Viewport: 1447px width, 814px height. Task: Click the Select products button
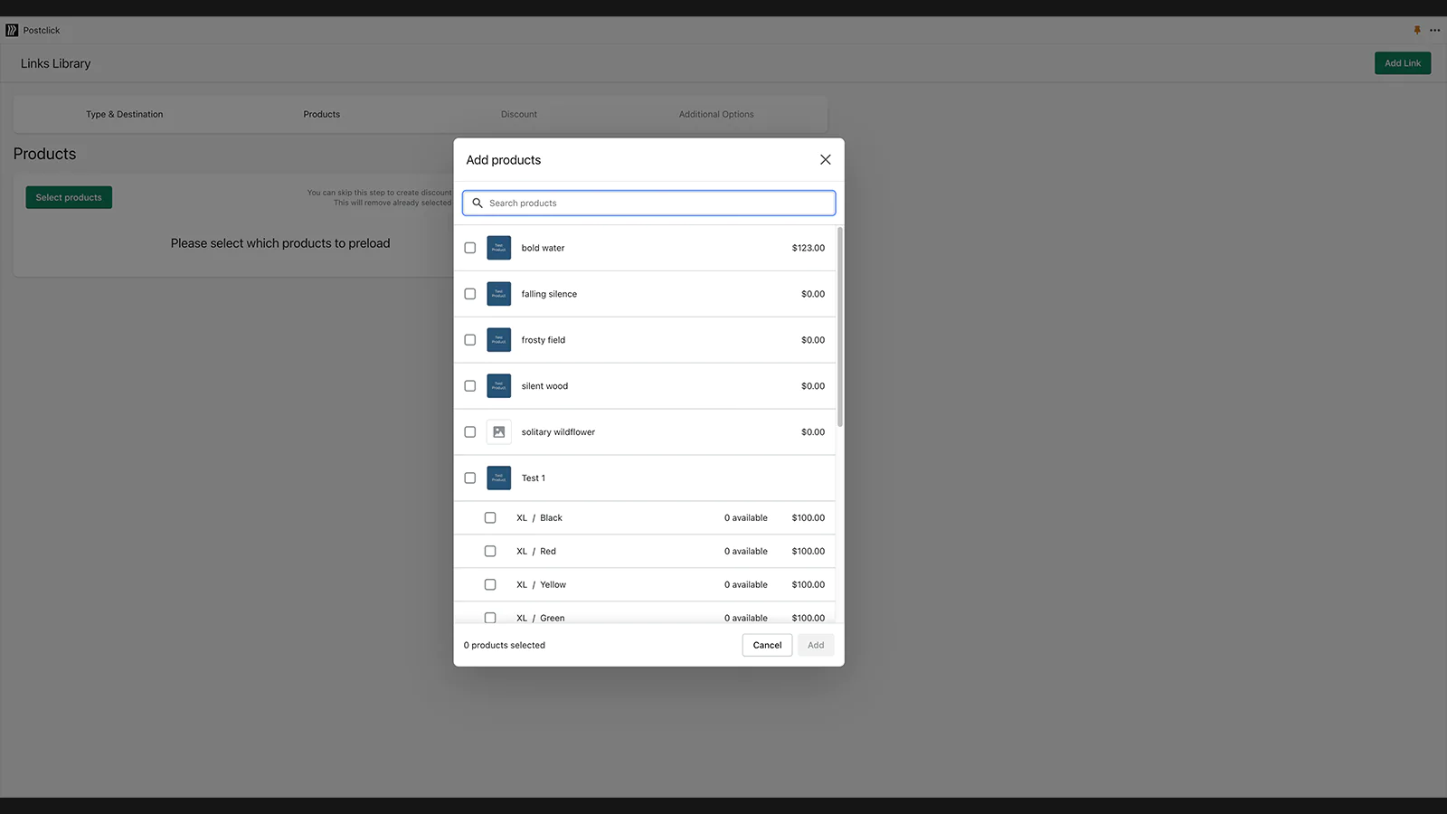point(69,197)
